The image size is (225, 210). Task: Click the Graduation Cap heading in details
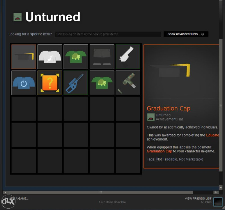168,108
